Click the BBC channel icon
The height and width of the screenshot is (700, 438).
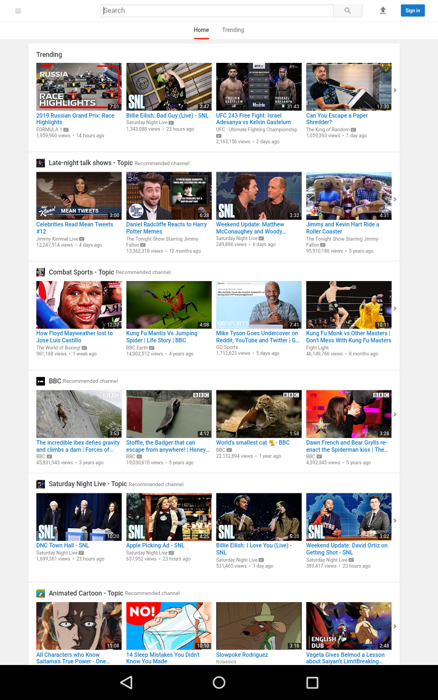point(41,381)
